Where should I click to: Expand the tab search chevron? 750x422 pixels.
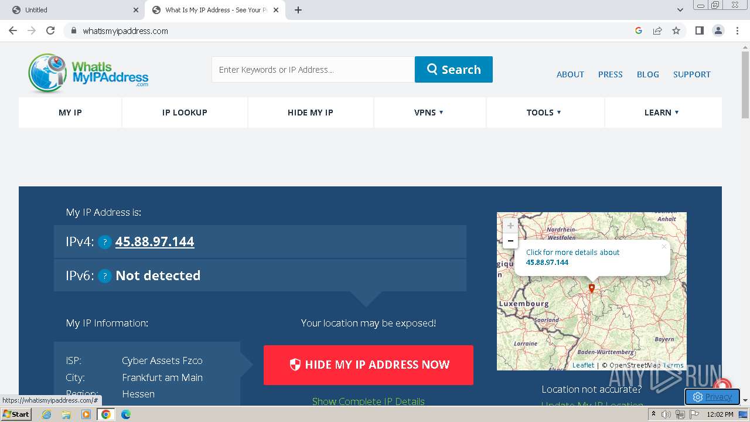680,10
